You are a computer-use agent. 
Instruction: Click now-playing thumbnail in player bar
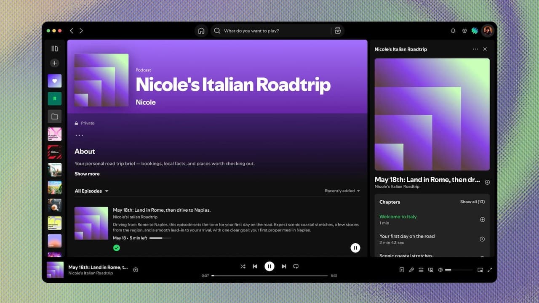coord(55,270)
